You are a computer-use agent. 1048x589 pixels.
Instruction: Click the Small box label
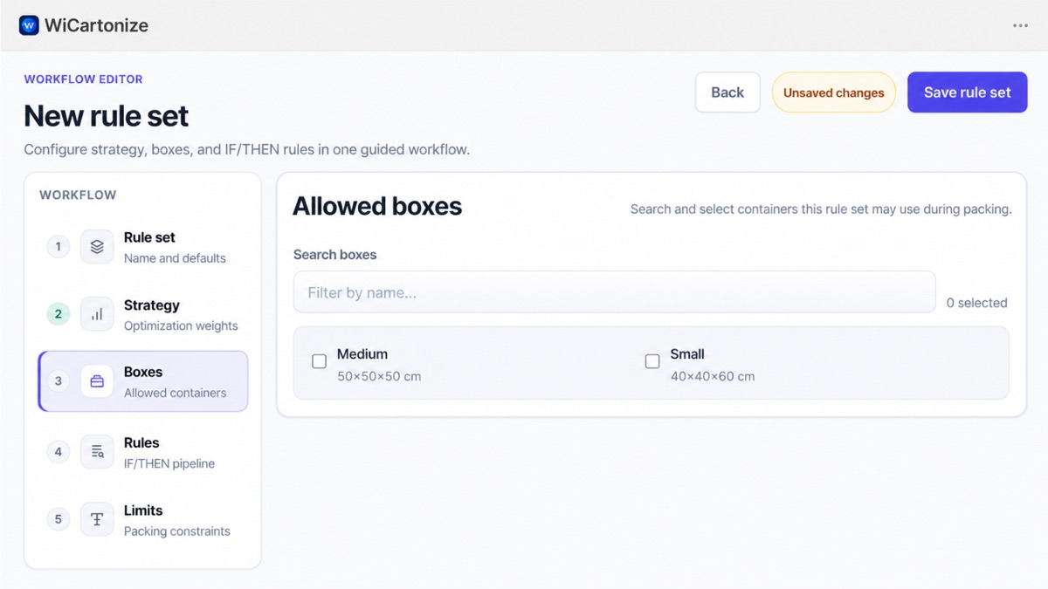pos(687,354)
